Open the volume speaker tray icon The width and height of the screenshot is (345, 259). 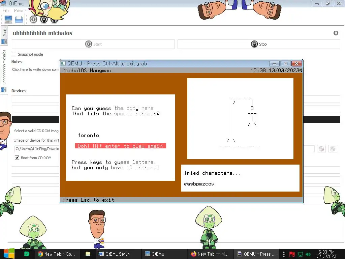308,254
